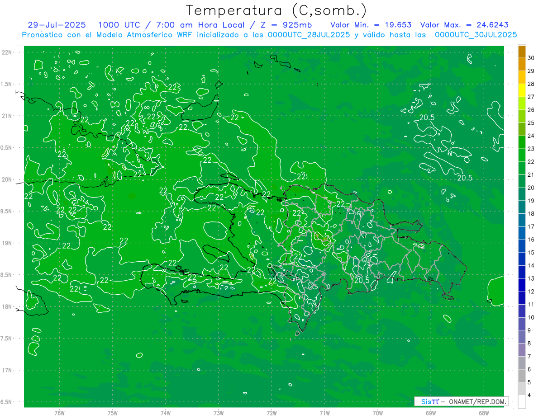Click the "20.5" contour label near 20N, 68W
This screenshot has width=543, height=419.
464,178
